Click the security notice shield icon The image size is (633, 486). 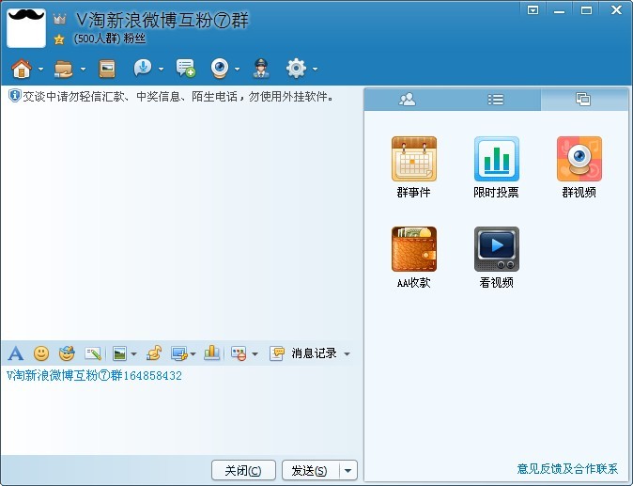click(x=14, y=96)
